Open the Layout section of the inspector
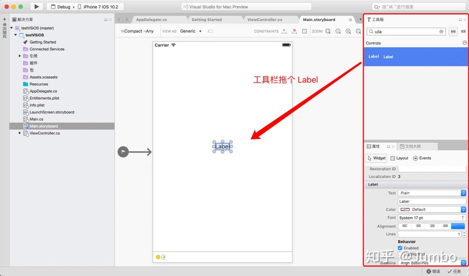Image resolution: width=469 pixels, height=276 pixels. pos(399,158)
